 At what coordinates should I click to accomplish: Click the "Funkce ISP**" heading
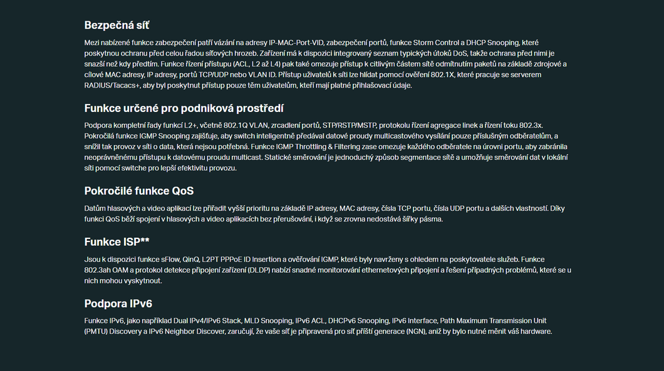[x=117, y=241]
